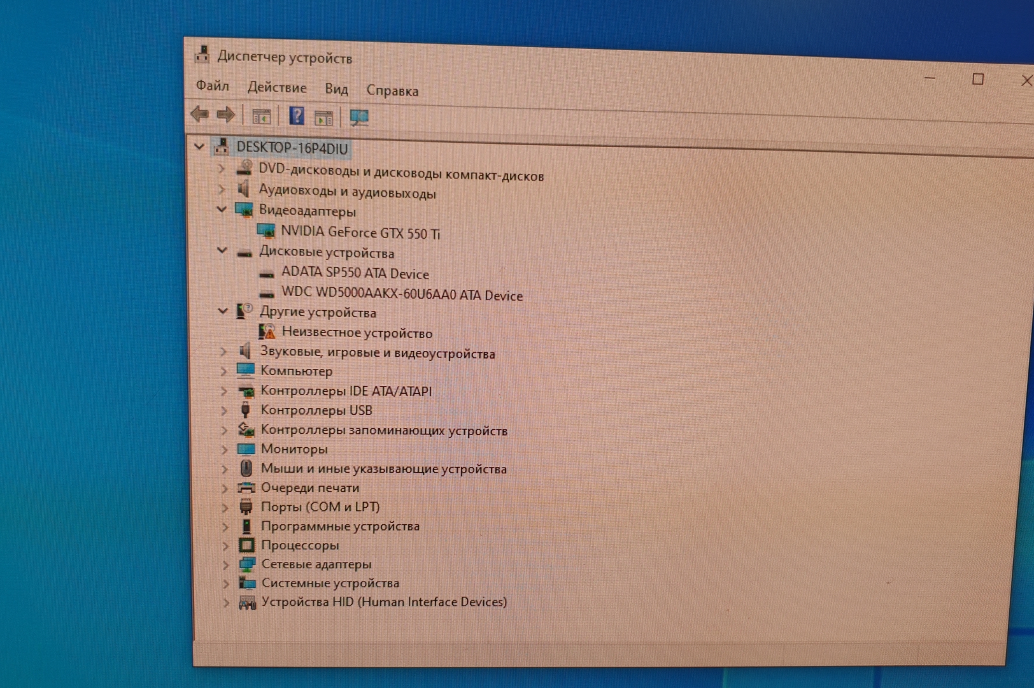Click the scan for hardware changes monitor icon
The width and height of the screenshot is (1034, 688).
(x=359, y=118)
